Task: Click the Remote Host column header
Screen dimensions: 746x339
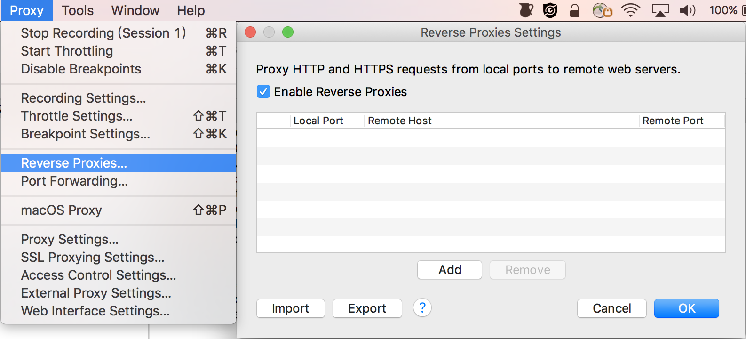Action: [502, 121]
